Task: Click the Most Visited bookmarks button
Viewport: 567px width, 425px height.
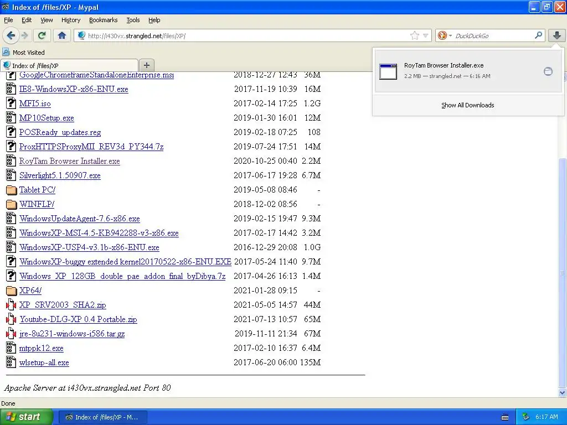Action: coord(24,53)
